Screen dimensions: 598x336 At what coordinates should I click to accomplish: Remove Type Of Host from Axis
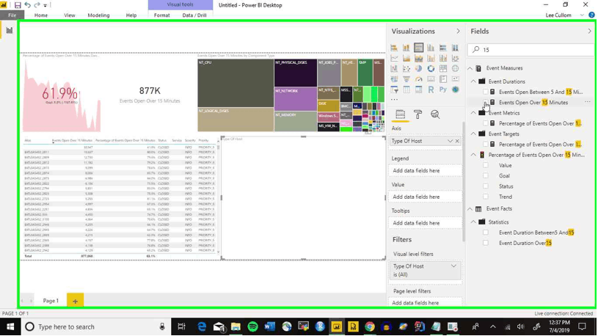(457, 141)
